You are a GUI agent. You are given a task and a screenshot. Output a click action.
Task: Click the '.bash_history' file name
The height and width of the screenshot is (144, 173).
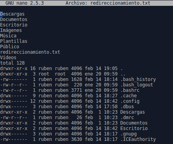(138, 79)
